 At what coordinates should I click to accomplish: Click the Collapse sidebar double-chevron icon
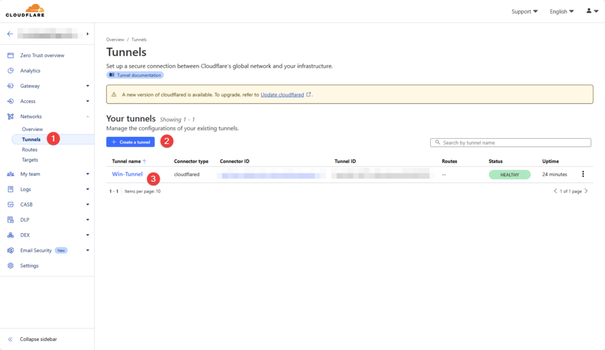(x=11, y=339)
